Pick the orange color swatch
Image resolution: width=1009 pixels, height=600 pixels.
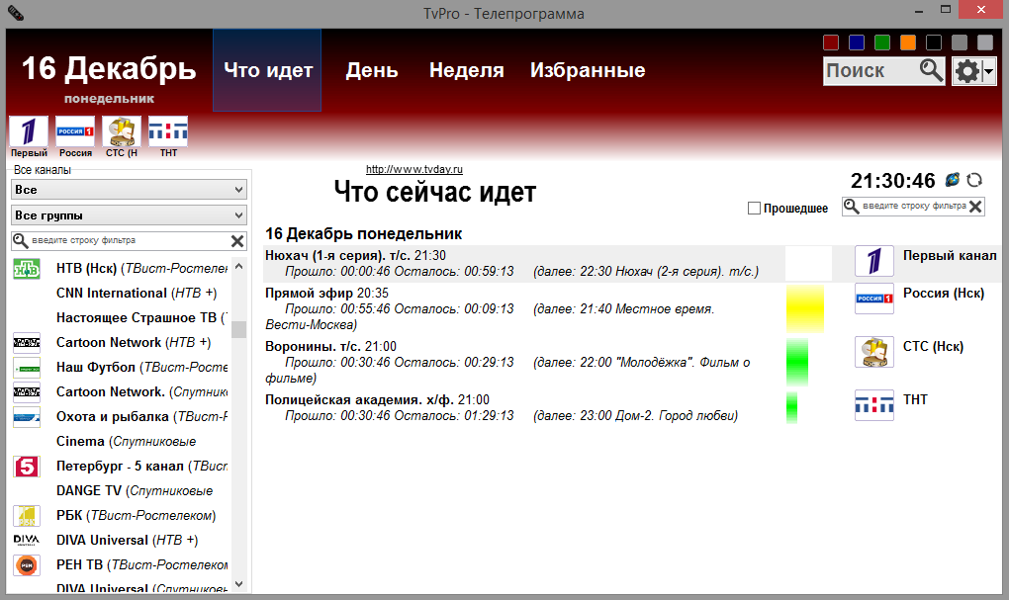(907, 43)
